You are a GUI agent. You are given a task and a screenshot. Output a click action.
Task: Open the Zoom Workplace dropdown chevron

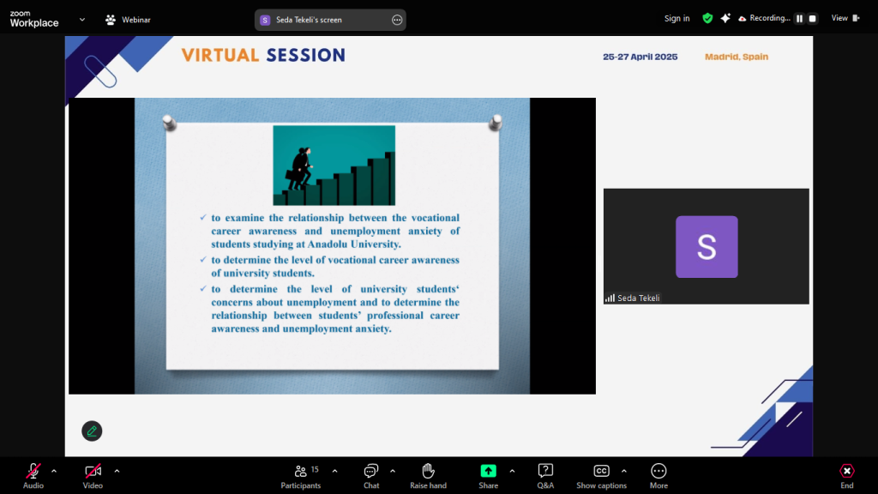(x=82, y=19)
